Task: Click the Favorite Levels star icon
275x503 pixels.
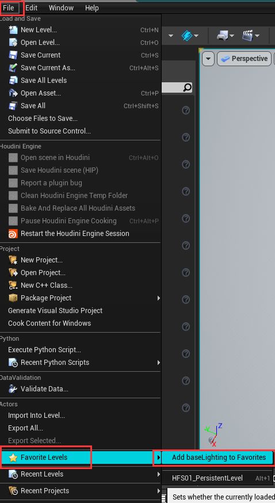Action: click(x=13, y=458)
